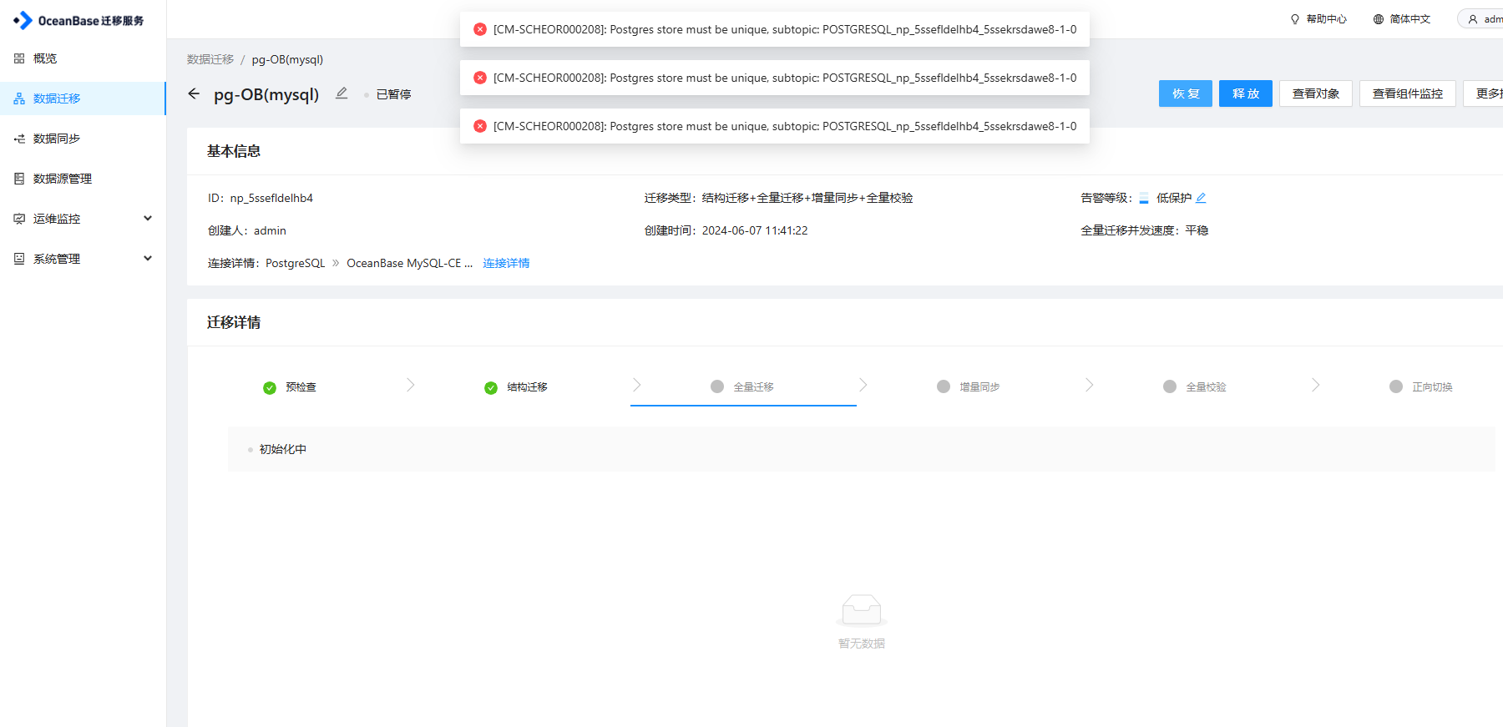
Task: Click the 数据迁移 sidebar icon
Action: (x=19, y=98)
